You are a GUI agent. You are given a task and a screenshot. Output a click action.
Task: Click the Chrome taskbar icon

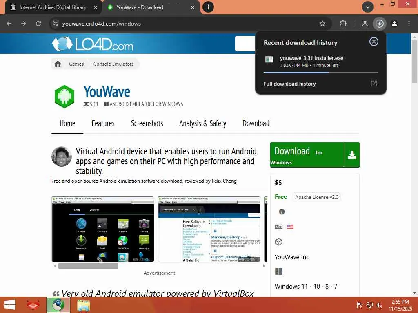pyautogui.click(x=58, y=305)
